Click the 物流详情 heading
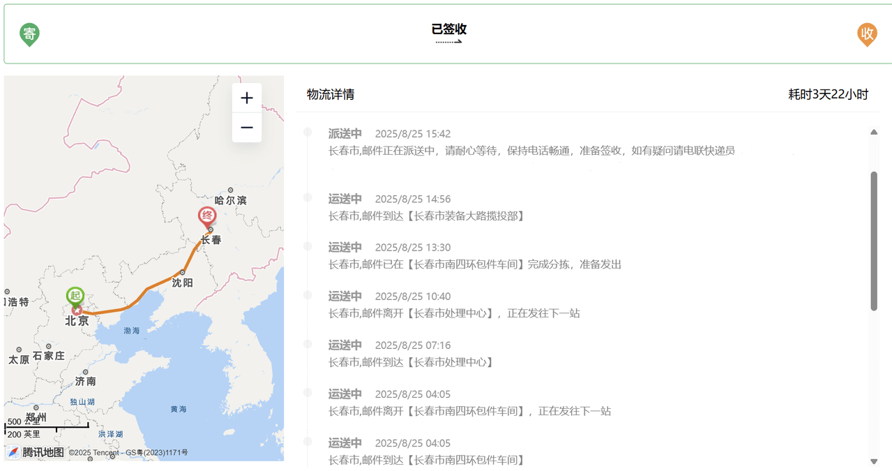The height and width of the screenshot is (471, 892). pyautogui.click(x=331, y=94)
